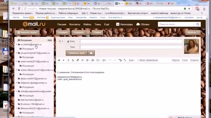Click the browser downloads arrow icon

click(204, 9)
